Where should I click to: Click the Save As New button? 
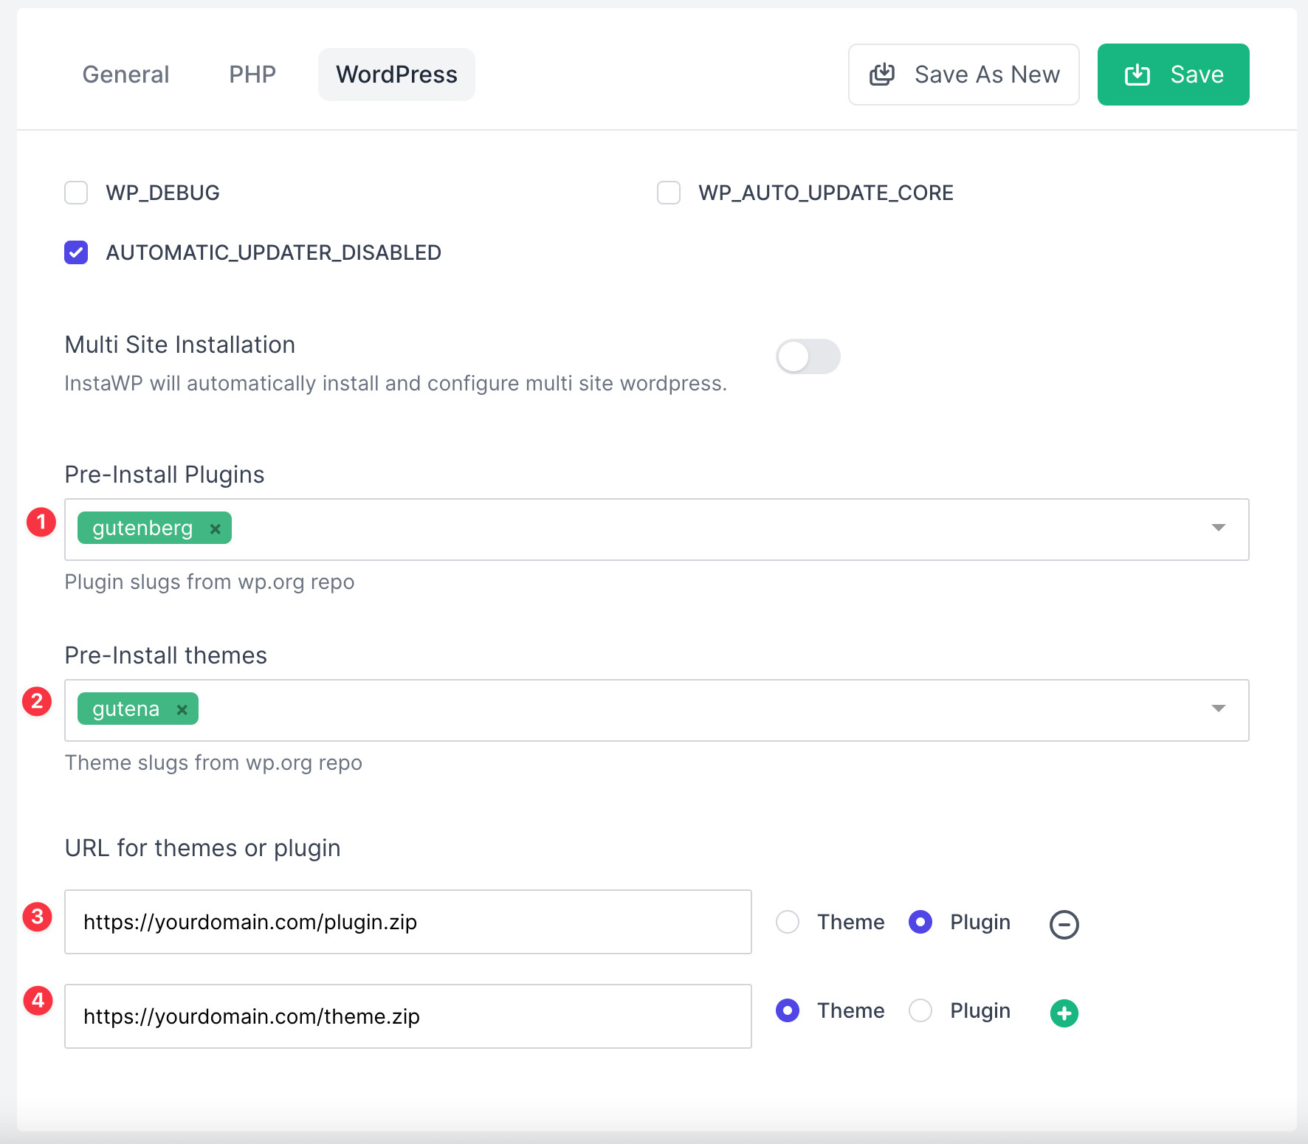(x=963, y=75)
